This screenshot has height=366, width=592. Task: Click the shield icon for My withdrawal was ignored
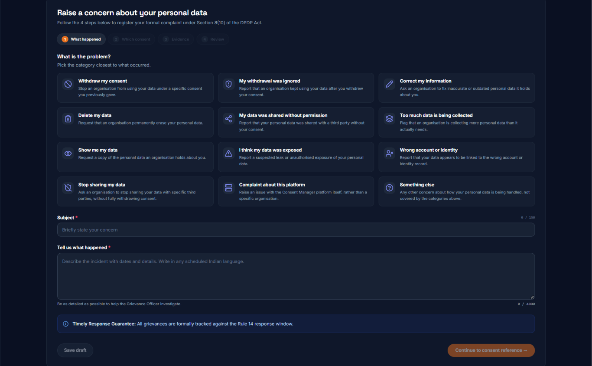[229, 84]
